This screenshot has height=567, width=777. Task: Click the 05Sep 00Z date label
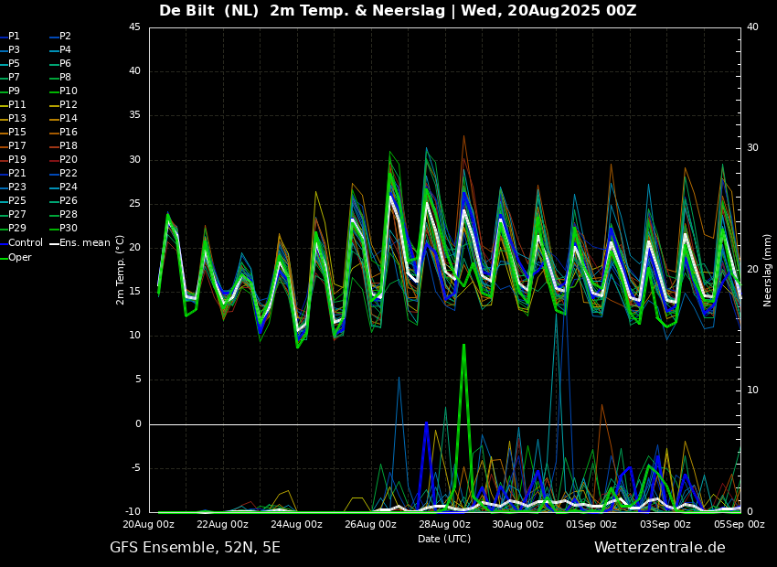coord(739,524)
